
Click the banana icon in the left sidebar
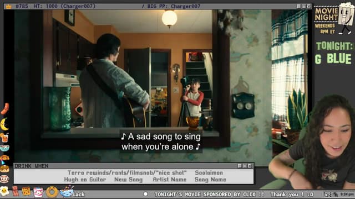tap(4, 124)
